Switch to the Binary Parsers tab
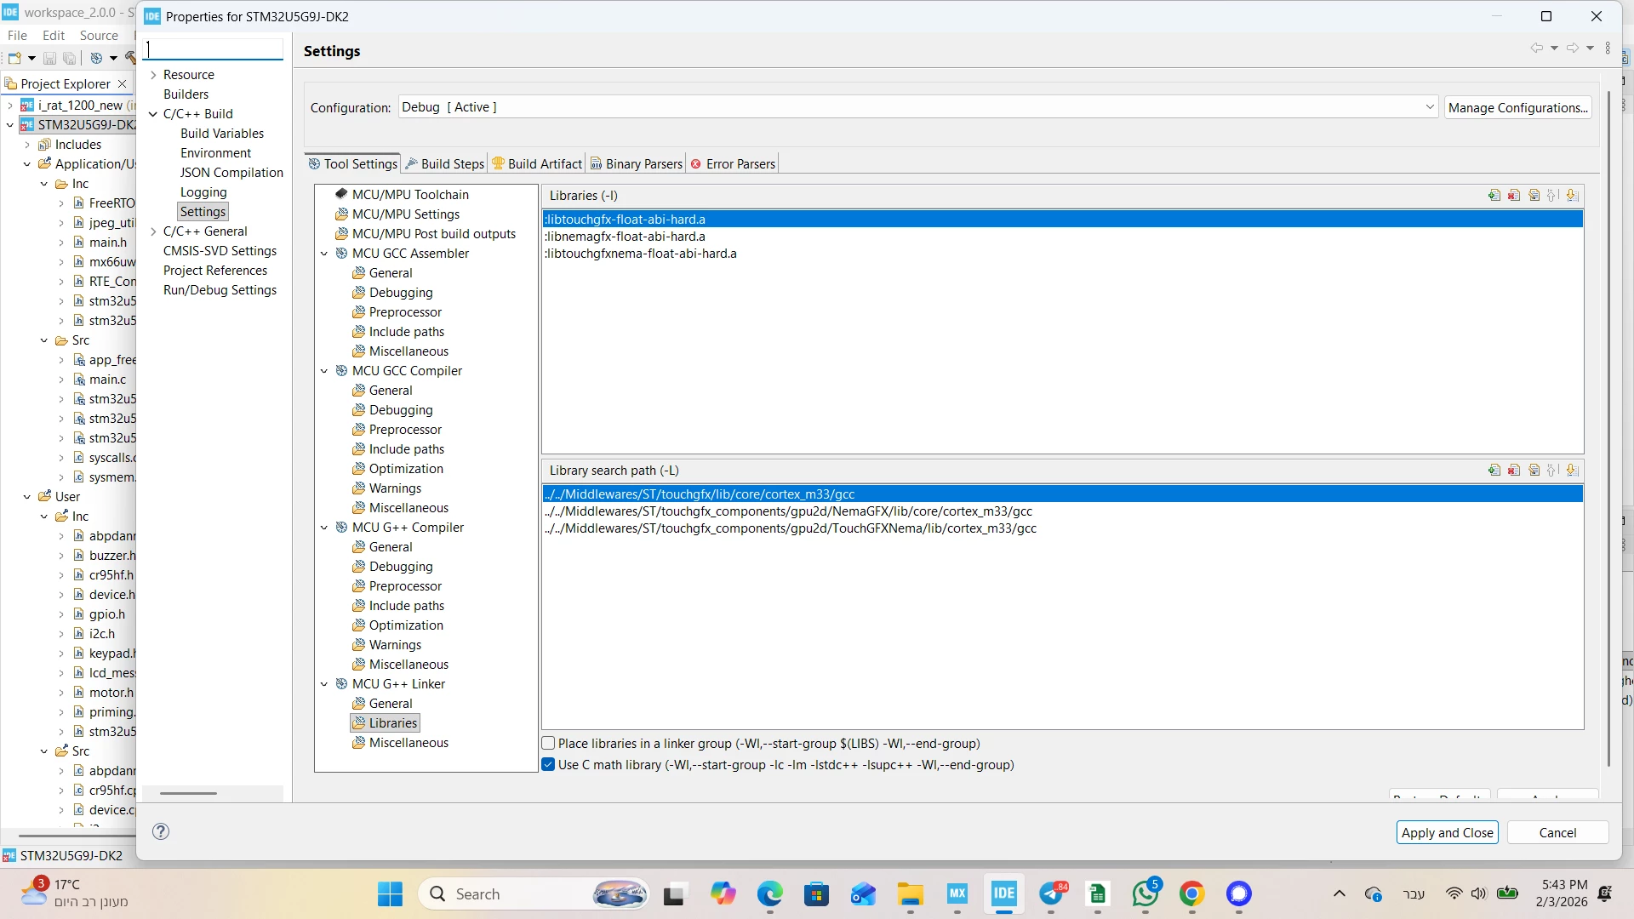The image size is (1634, 919). [x=636, y=164]
